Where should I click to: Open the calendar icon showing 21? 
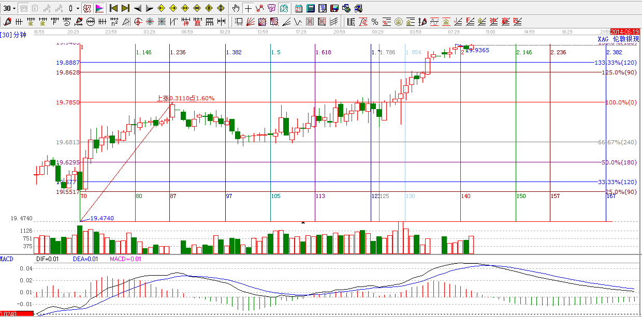point(299,8)
